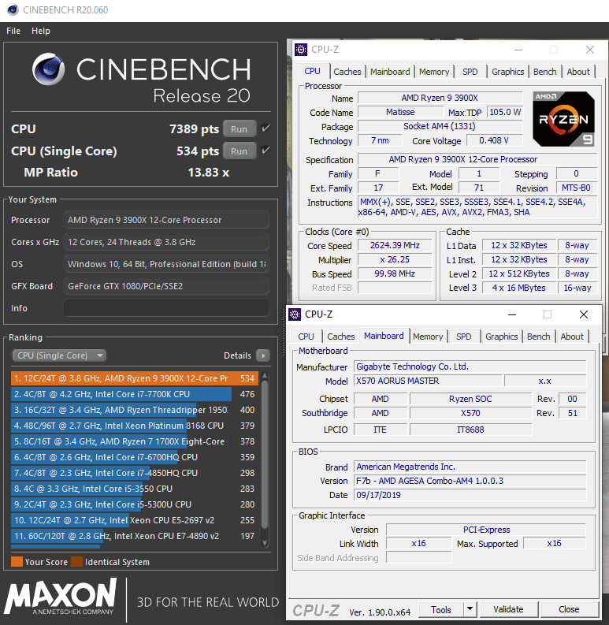Image resolution: width=609 pixels, height=625 pixels.
Task: Switch to SPD tab in lower CPU-Z window
Action: click(x=463, y=337)
